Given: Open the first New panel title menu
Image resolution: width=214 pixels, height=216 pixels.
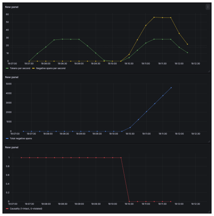Looking at the screenshot, I should click(x=12, y=7).
